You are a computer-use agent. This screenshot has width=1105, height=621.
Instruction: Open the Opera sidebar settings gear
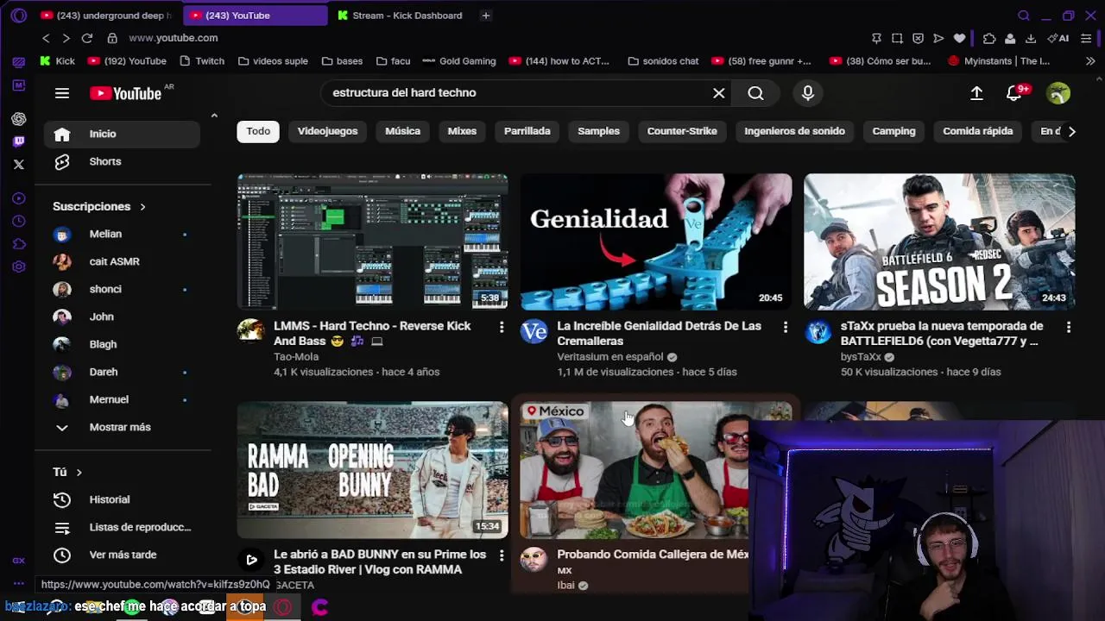point(19,267)
